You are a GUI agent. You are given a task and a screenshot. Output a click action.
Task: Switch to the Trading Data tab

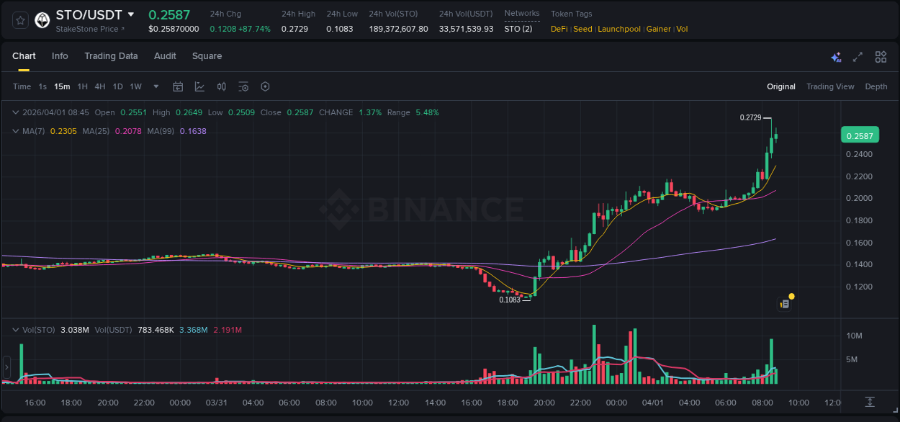click(x=111, y=55)
